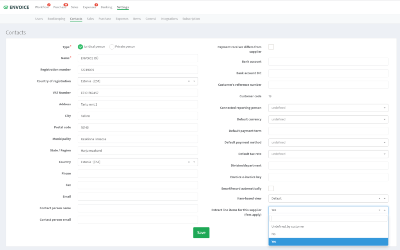Expand Item-based view dropdown arrow
Screen dimensions: 400x250
(x=385, y=199)
